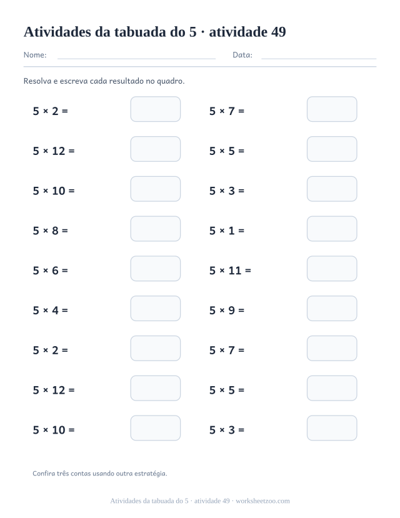Select the answer box for 5 × 4
The height and width of the screenshot is (518, 400).
point(156,309)
